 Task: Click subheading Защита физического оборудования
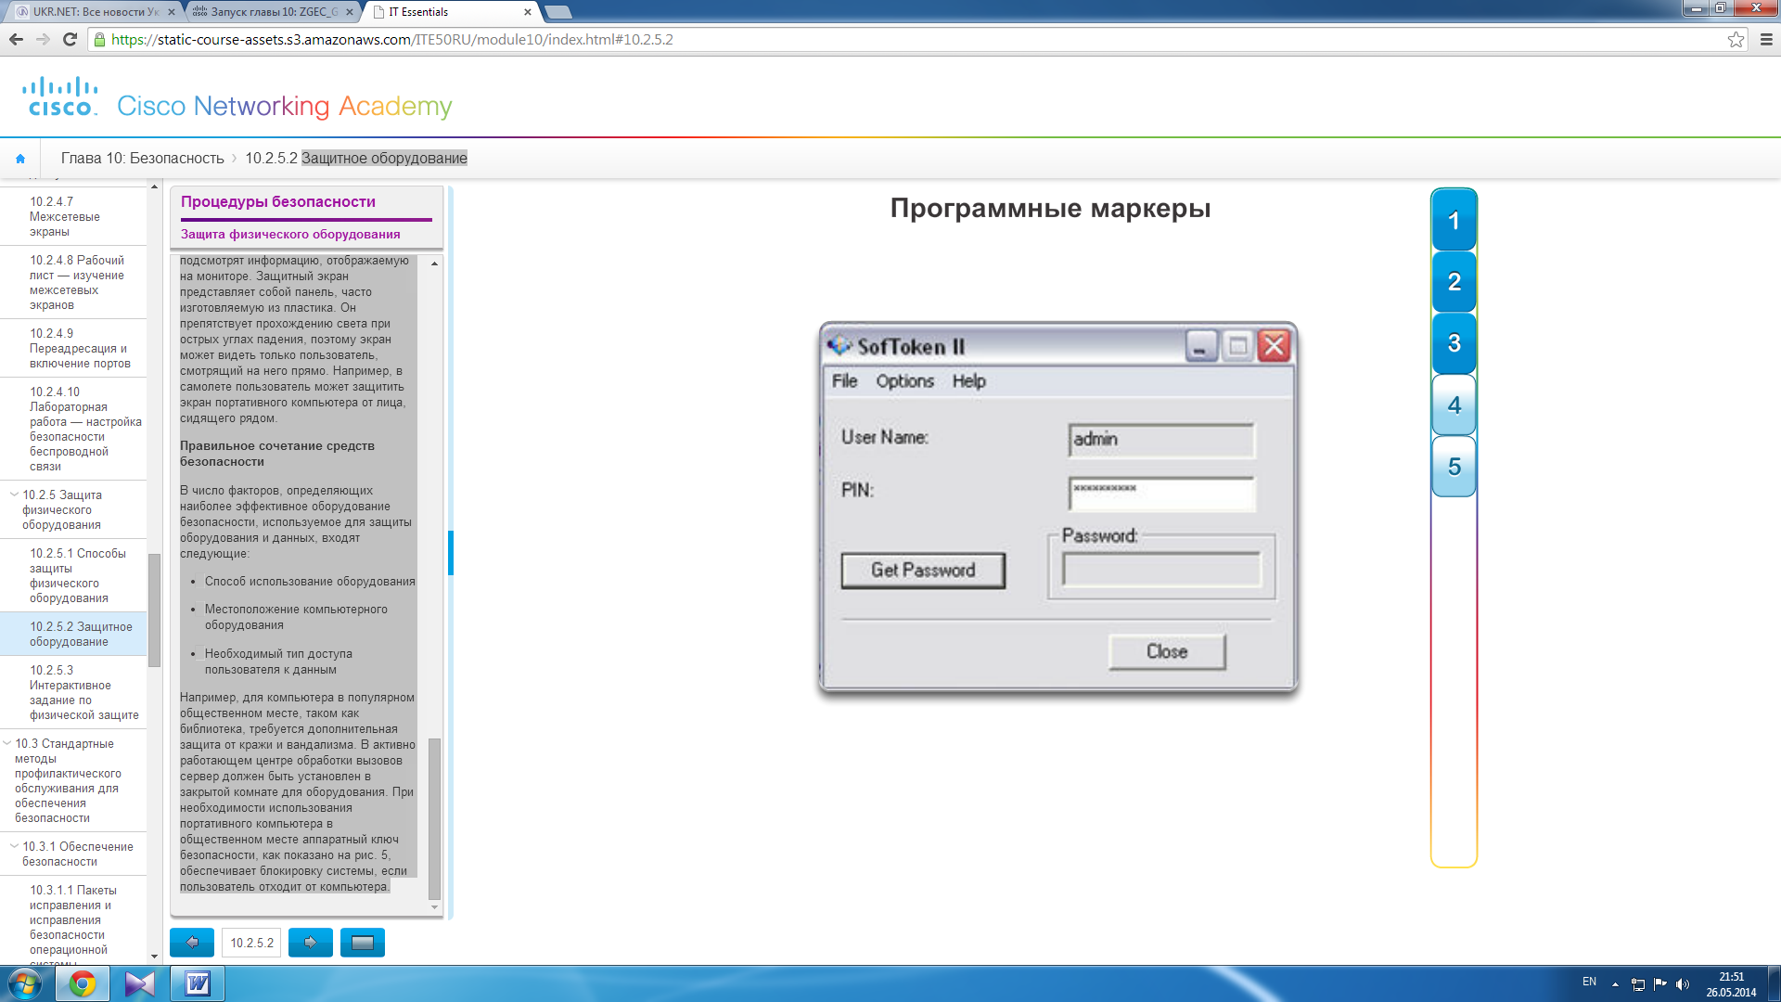pyautogui.click(x=290, y=234)
